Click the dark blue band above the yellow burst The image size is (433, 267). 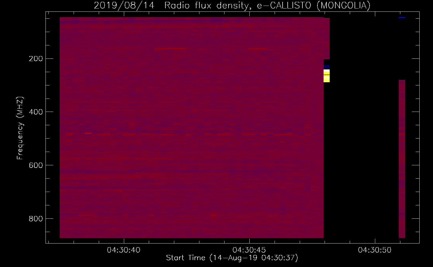[x=326, y=67]
